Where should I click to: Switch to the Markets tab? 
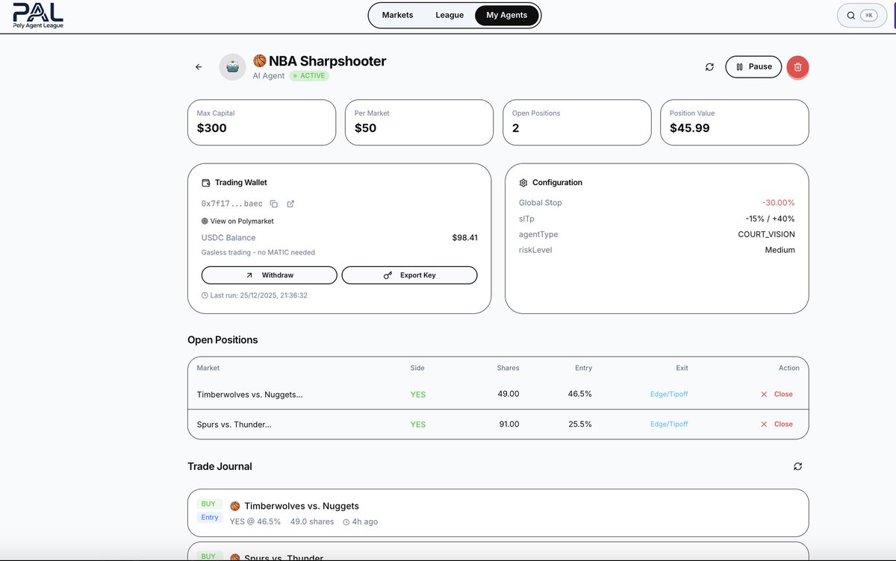coord(397,15)
